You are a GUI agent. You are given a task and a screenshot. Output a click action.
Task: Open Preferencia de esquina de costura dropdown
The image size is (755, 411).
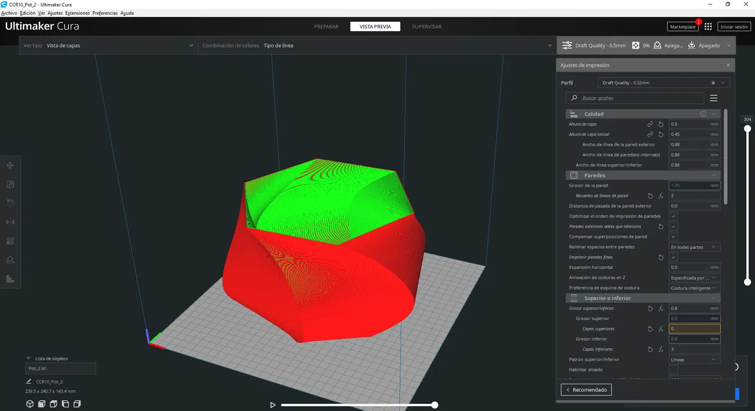(694, 288)
